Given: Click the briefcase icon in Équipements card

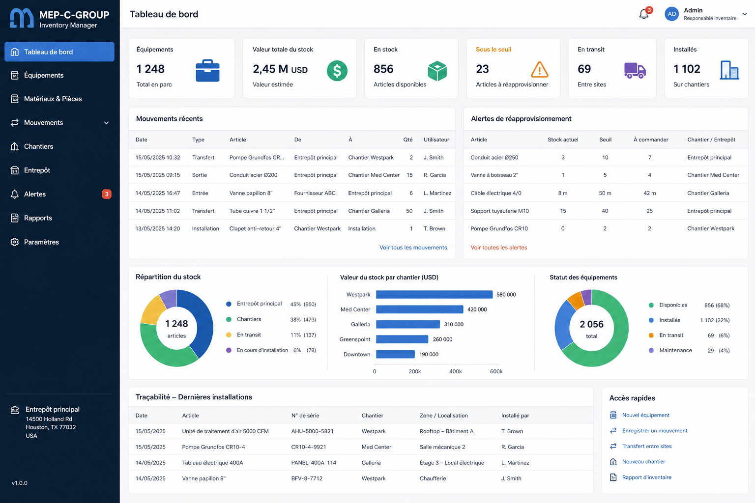Looking at the screenshot, I should [207, 70].
